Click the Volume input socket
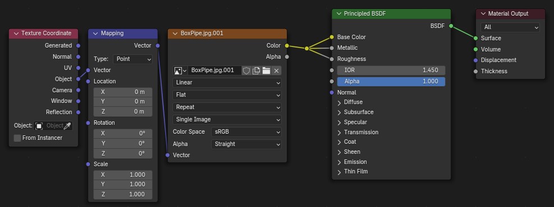This screenshot has height=207, width=554. [475, 49]
